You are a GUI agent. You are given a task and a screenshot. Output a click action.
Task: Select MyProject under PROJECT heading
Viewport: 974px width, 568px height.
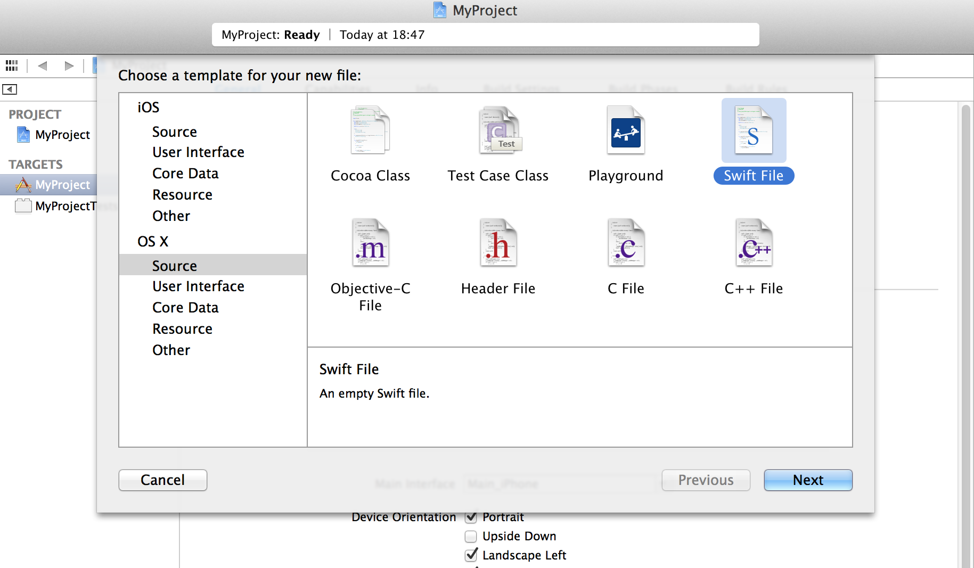click(x=62, y=135)
